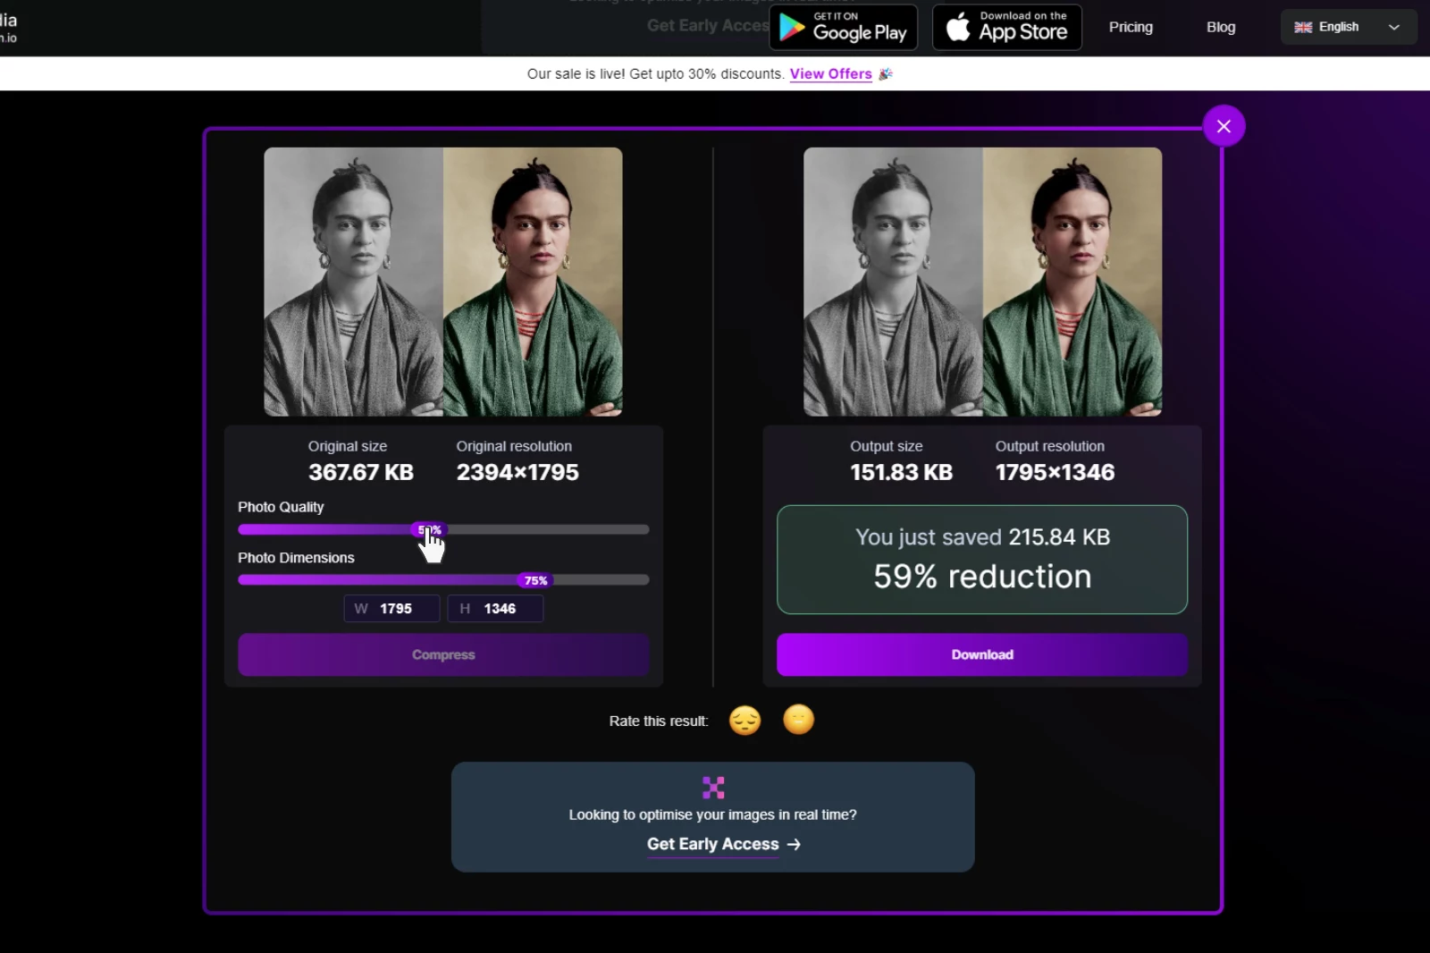This screenshot has height=953, width=1430.
Task: Click the 75% Photo Dimensions slider handle
Action: (534, 579)
